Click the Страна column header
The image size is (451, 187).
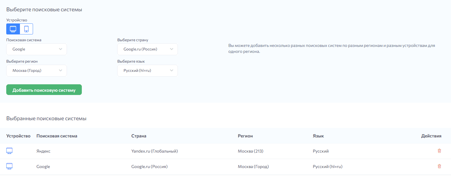[x=139, y=136]
